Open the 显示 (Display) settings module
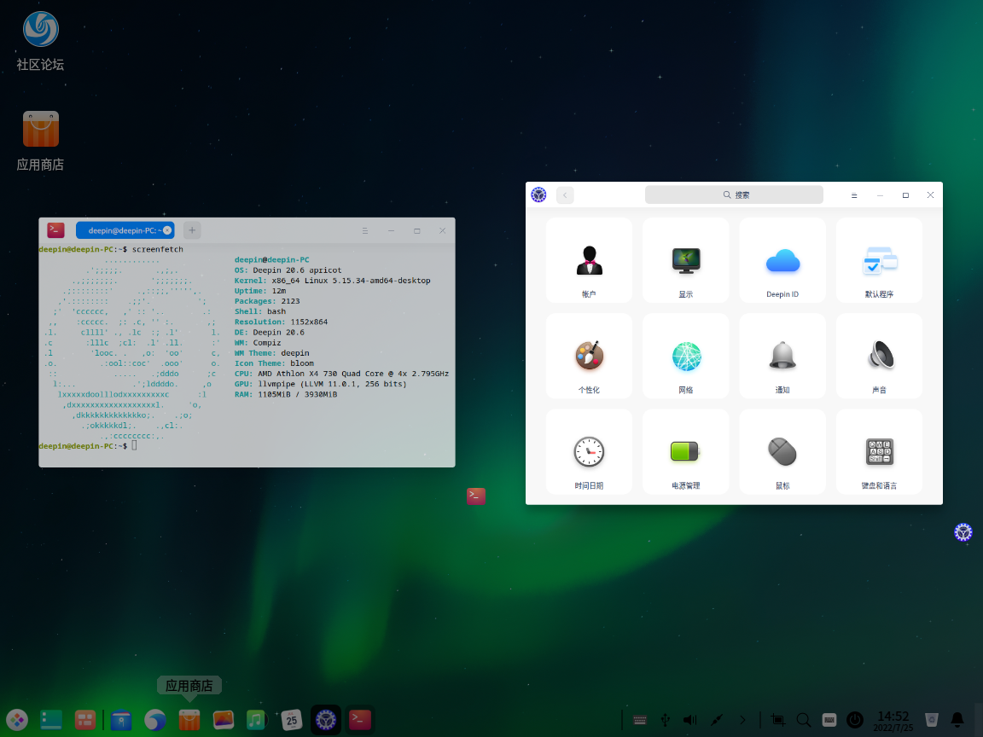The width and height of the screenshot is (983, 737). pyautogui.click(x=685, y=261)
